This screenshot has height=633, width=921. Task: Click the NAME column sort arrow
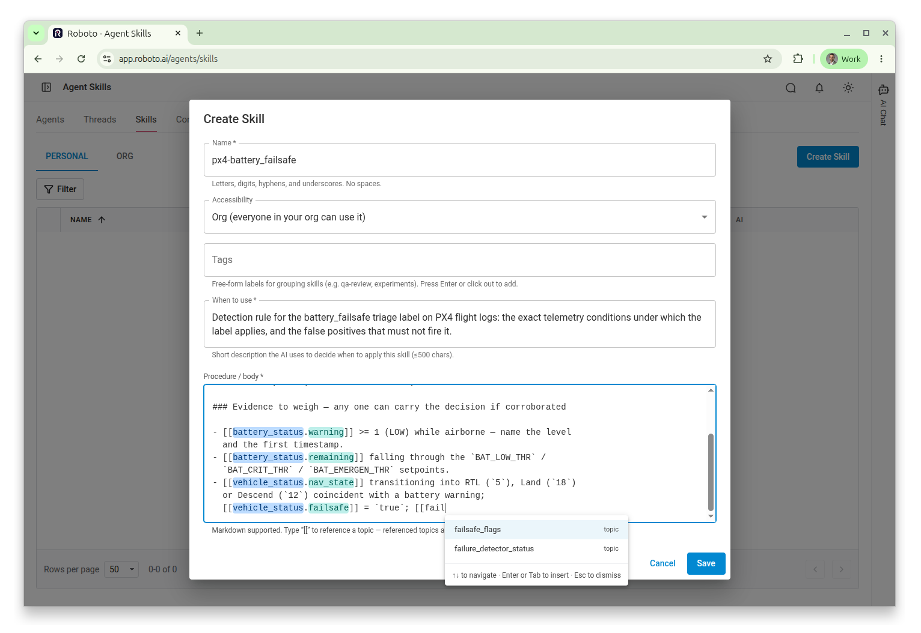point(102,220)
